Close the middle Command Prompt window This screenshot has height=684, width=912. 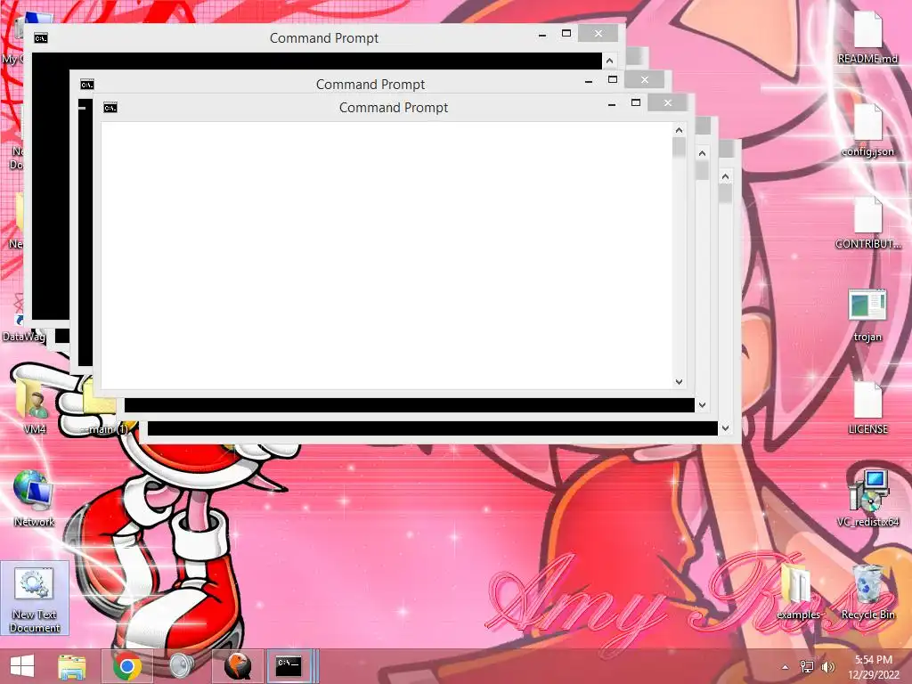click(x=645, y=79)
